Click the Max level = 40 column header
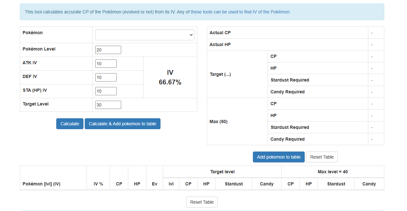407x211 pixels. [333, 172]
